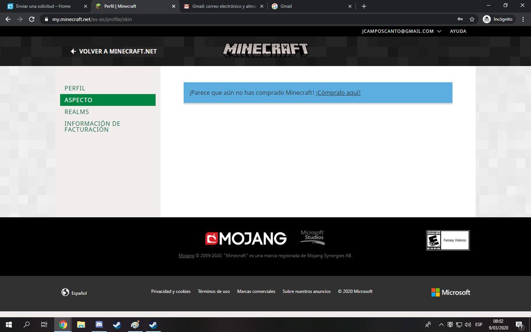Close the Enviar una solicitud tab
531x332 pixels.
point(85,6)
